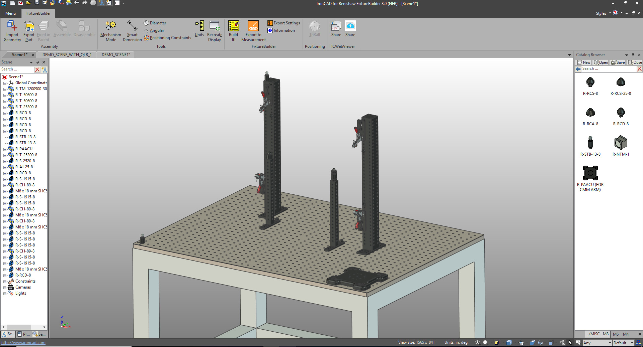Pin the Scene panel

(x=38, y=62)
